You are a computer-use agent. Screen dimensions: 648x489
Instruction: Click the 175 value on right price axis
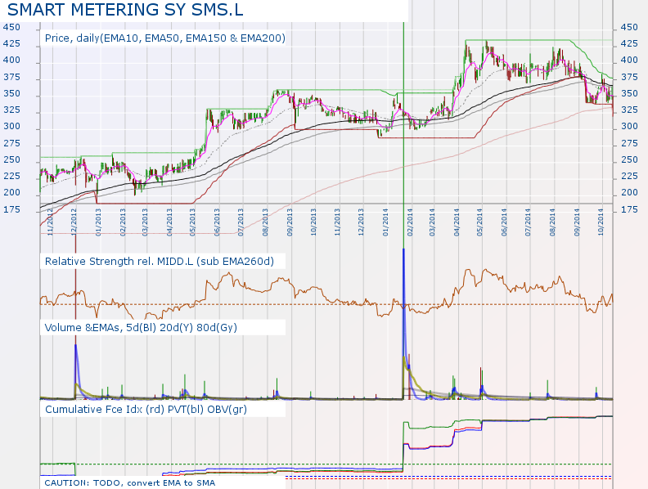629,210
